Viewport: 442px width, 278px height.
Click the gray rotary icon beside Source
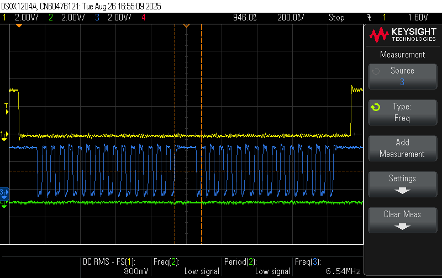(x=376, y=71)
